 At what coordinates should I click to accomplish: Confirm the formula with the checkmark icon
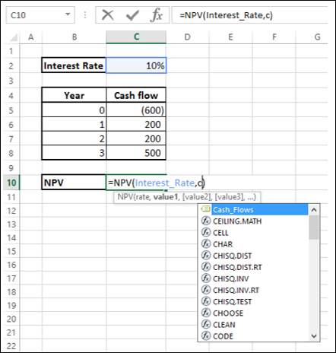point(132,15)
